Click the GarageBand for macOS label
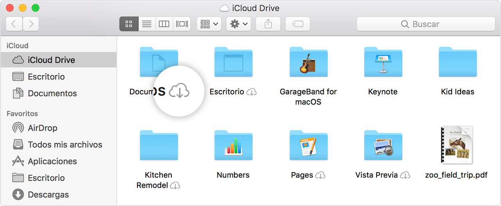 click(x=308, y=97)
